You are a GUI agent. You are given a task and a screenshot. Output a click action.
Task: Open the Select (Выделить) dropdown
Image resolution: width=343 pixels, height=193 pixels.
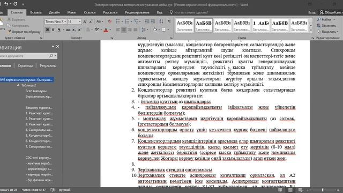coord(327,32)
